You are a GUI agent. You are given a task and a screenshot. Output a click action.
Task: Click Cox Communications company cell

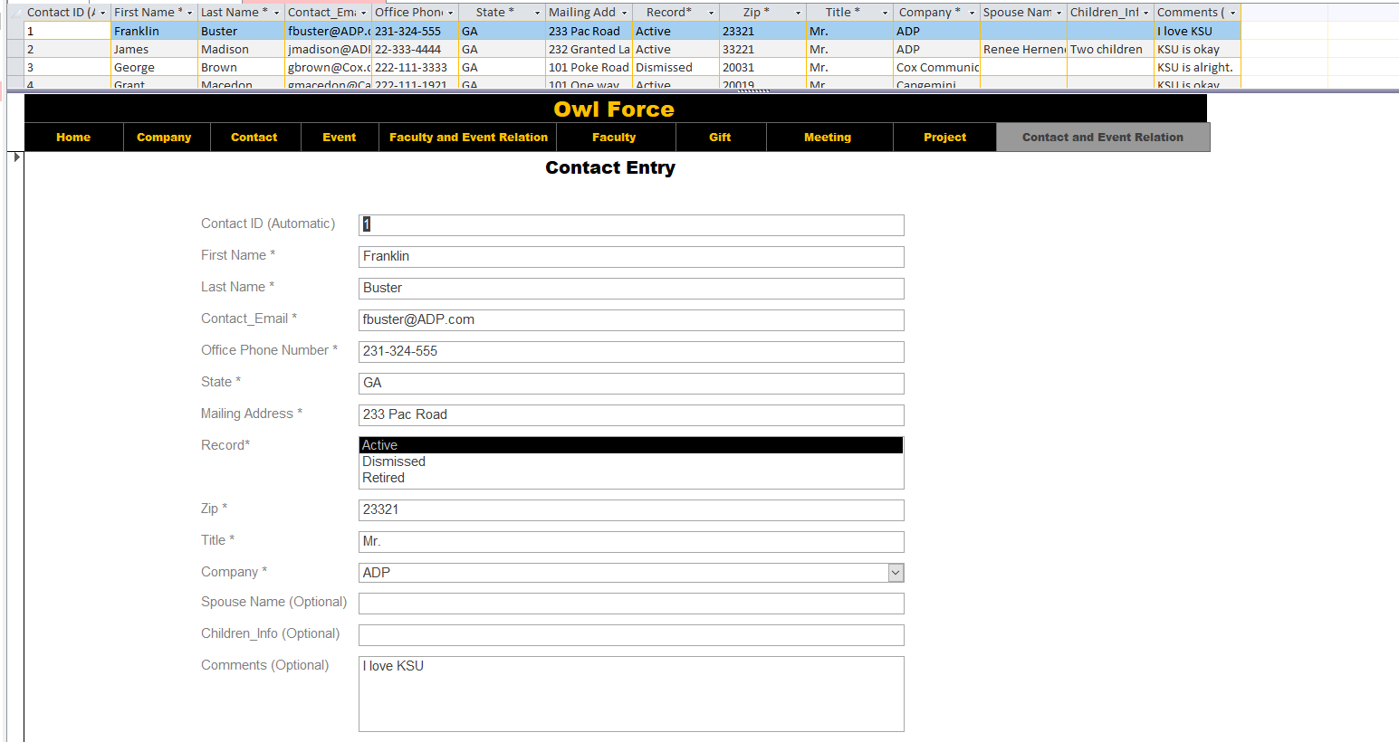coord(936,67)
